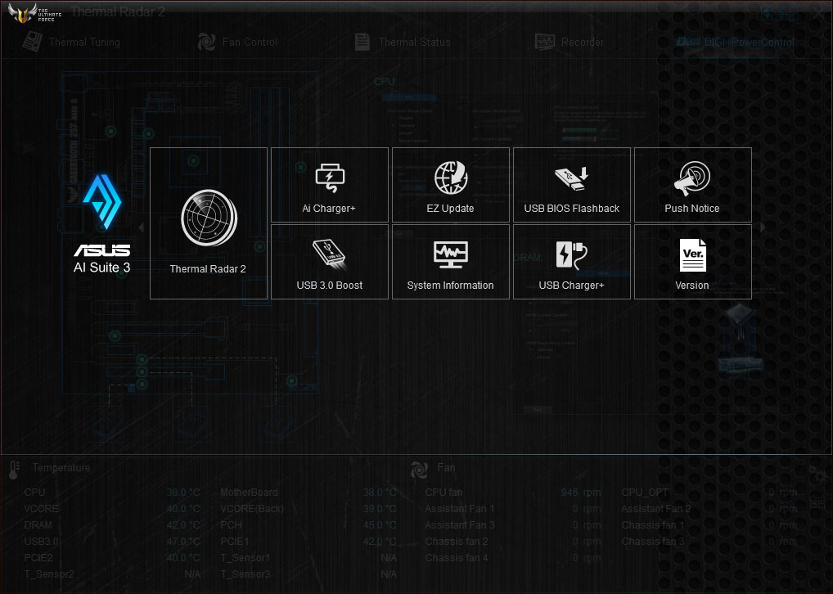Open the Thermal Radar 2 tile
833x594 pixels.
point(208,223)
